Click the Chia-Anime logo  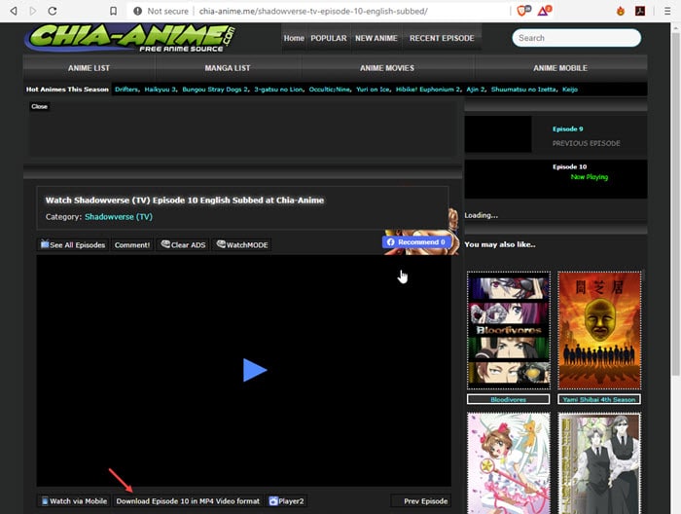(x=130, y=38)
